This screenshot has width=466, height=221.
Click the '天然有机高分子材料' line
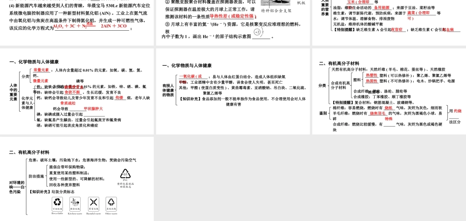coord(388,69)
